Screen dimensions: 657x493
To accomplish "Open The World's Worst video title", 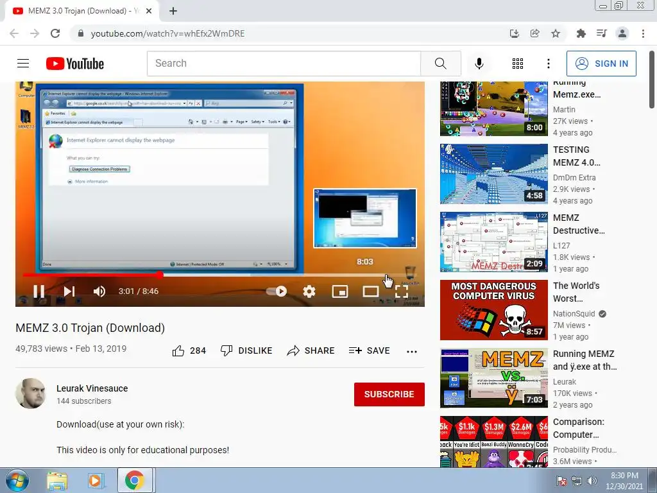I will click(576, 292).
